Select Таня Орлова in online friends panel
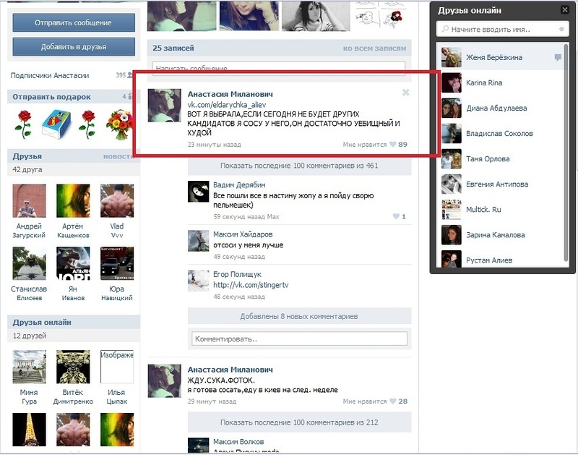Screen dimensions: 578x455 pyautogui.click(x=501, y=158)
